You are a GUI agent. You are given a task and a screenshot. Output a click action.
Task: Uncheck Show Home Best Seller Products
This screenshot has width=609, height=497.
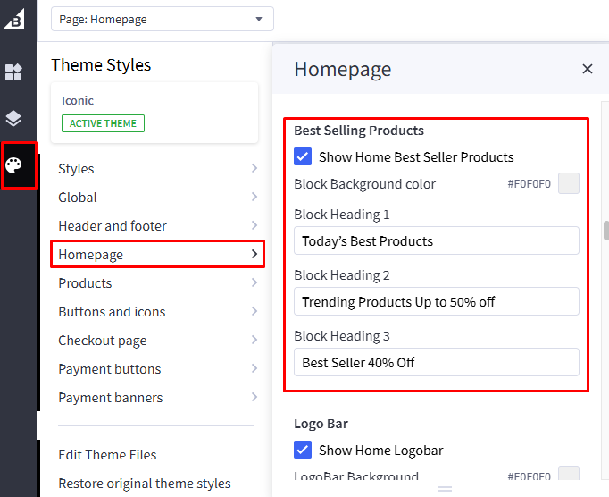[303, 157]
